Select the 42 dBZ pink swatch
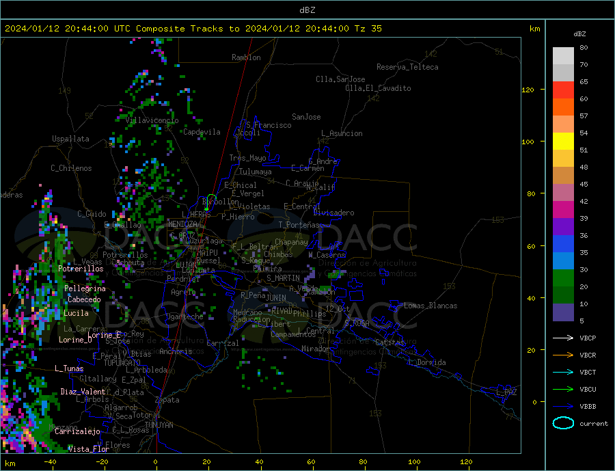Viewport: 615px width, 471px height. [x=563, y=192]
